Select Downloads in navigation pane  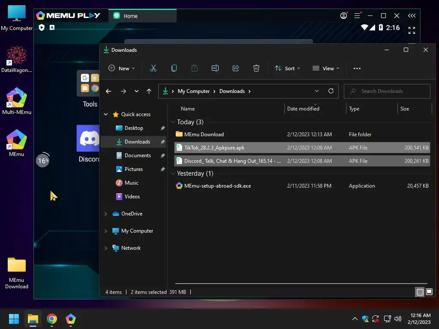(133, 141)
